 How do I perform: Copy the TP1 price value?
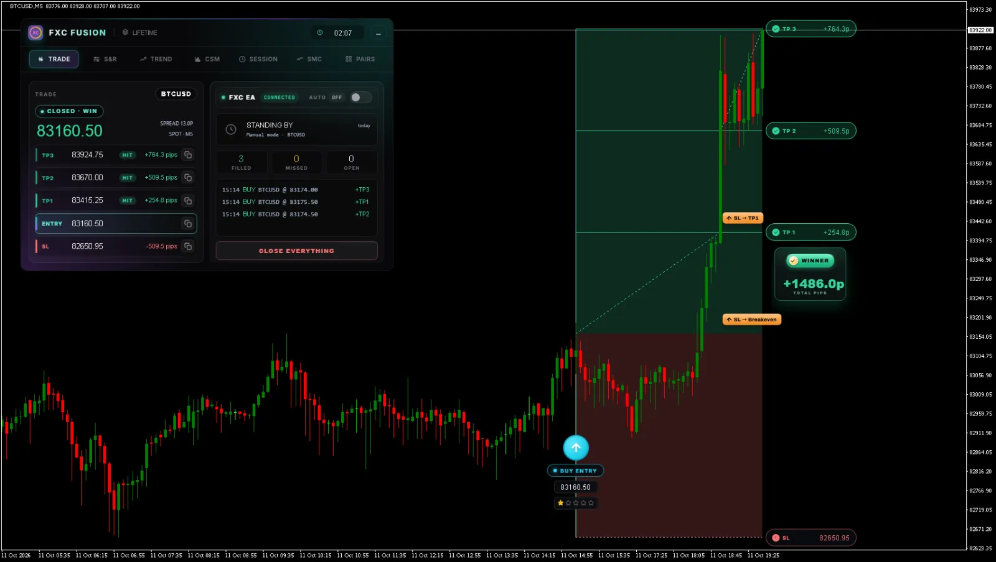188,201
